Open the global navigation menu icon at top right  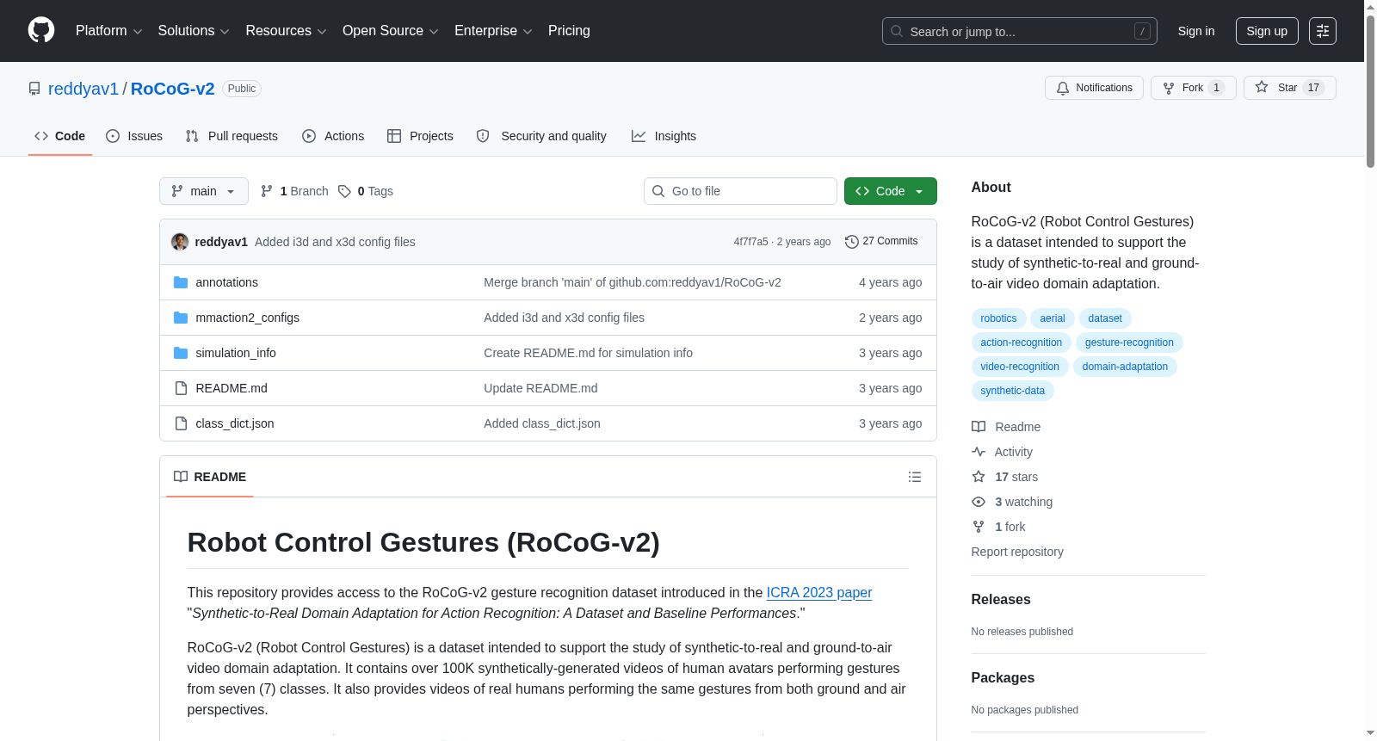tap(1323, 31)
